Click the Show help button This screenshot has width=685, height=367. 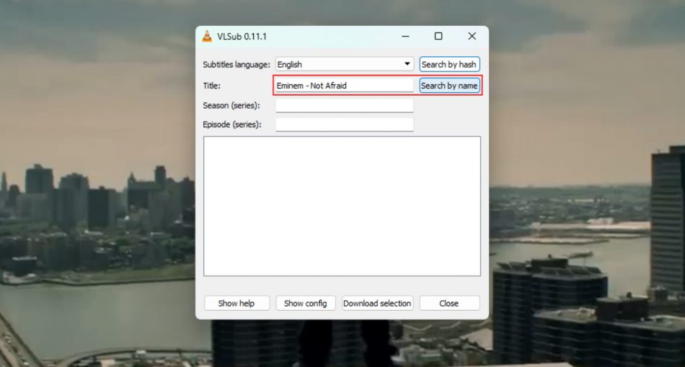[x=237, y=303]
